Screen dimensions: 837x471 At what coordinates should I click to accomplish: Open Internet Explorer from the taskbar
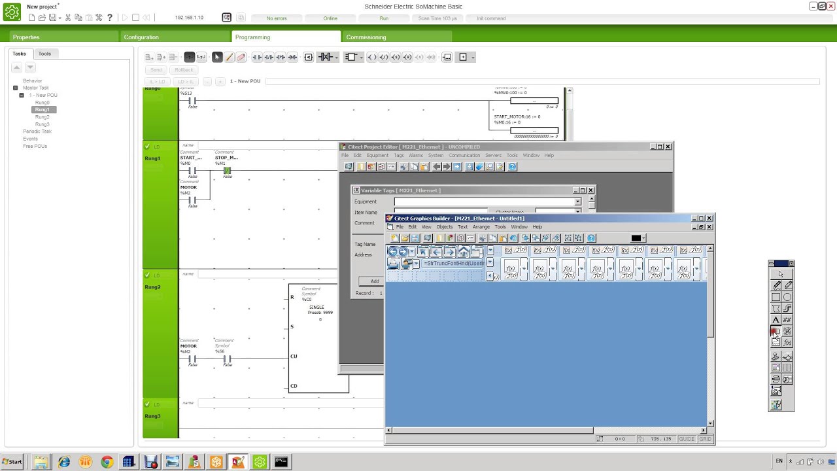(63, 462)
